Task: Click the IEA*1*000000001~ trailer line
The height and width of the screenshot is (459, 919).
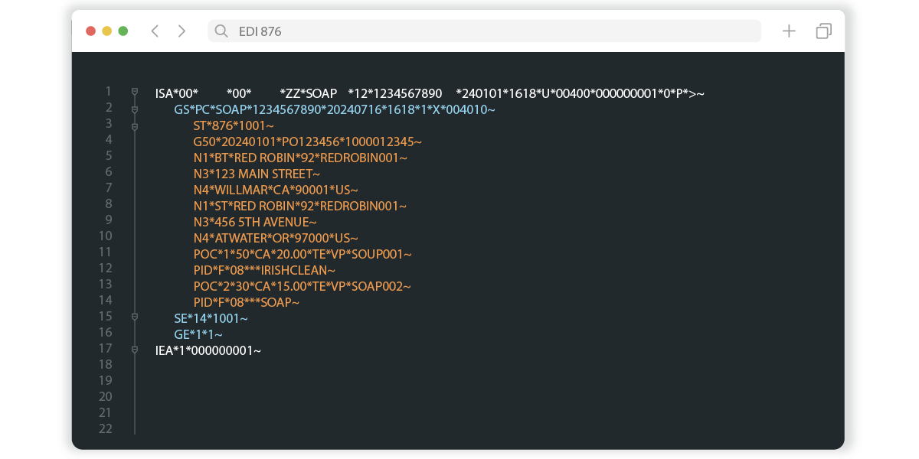Action: click(208, 350)
